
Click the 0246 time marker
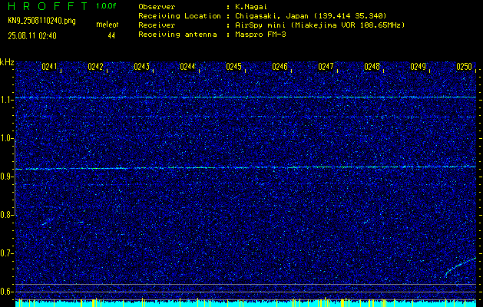click(280, 67)
